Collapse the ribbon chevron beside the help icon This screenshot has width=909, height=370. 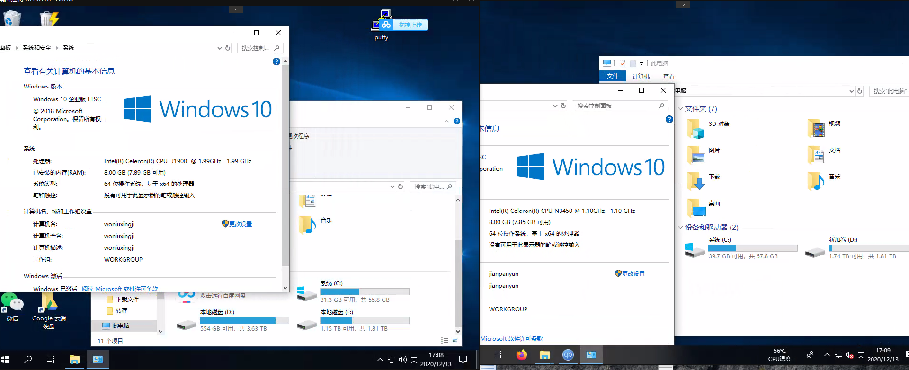446,122
